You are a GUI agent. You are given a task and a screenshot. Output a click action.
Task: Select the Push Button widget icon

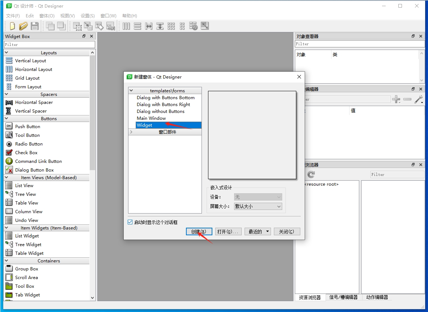[9, 126]
